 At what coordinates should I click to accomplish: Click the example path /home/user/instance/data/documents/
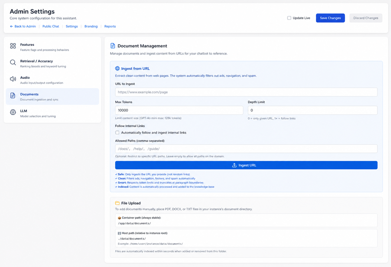pyautogui.click(x=156, y=244)
